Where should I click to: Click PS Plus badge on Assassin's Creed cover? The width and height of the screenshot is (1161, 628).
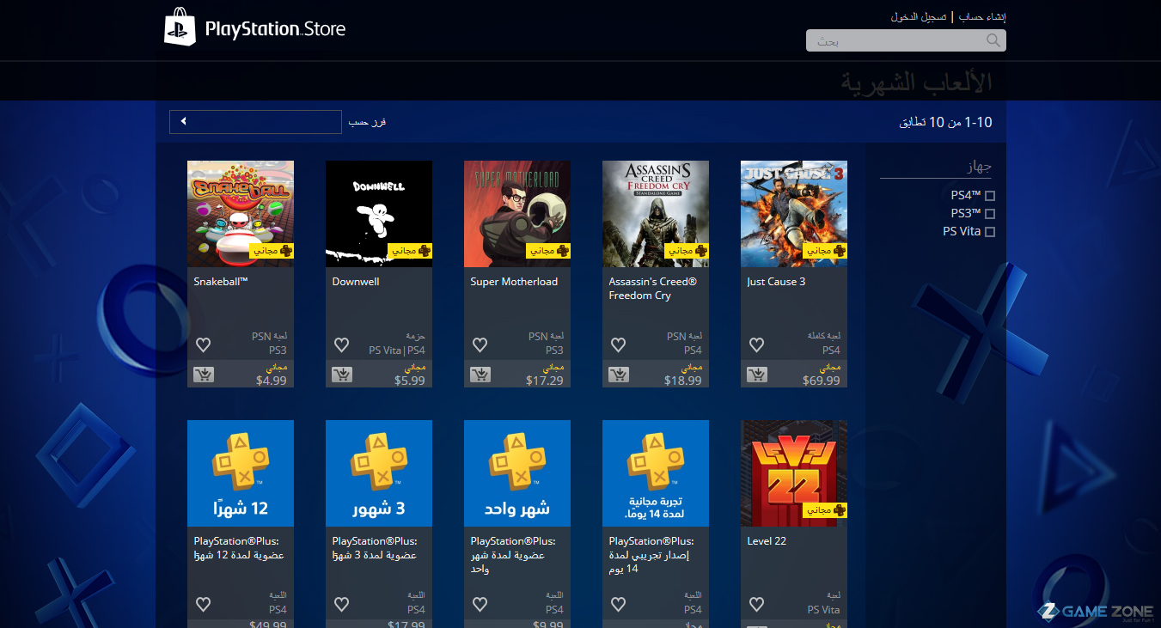[x=687, y=251]
